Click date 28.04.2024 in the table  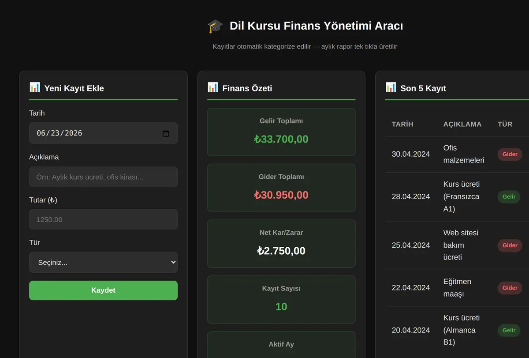click(411, 197)
